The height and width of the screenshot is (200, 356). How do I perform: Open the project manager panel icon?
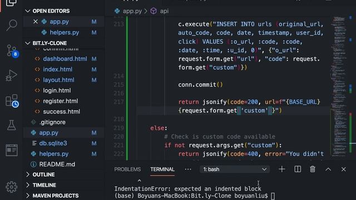pyautogui.click(x=11, y=150)
